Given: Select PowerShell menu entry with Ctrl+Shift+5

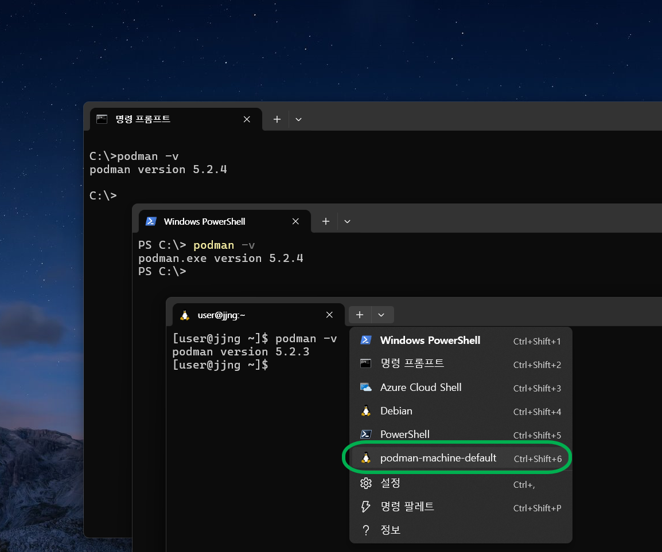Looking at the screenshot, I should pyautogui.click(x=461, y=434).
